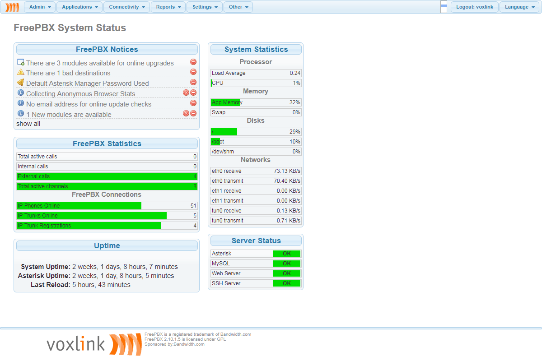Click the red minus icon on the Default Asterisk Manager Password notice
The width and height of the screenshot is (542, 361).
pos(193,82)
